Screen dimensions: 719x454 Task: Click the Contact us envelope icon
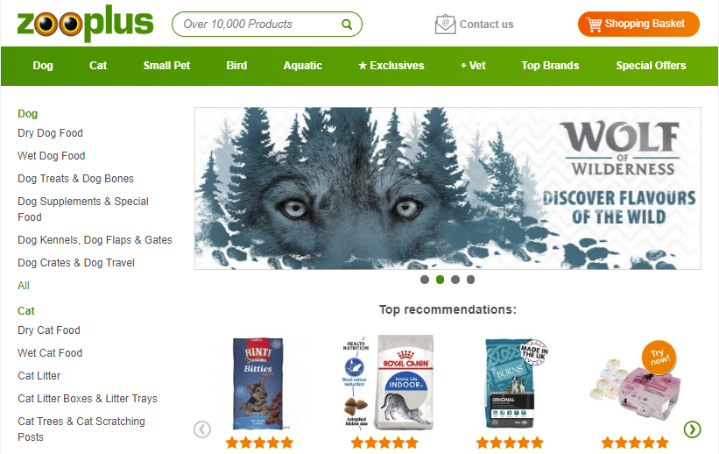click(x=445, y=25)
